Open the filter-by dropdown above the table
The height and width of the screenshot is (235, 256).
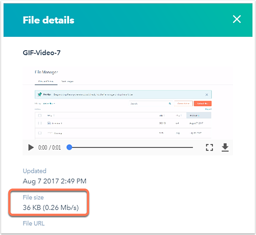[x=49, y=104]
